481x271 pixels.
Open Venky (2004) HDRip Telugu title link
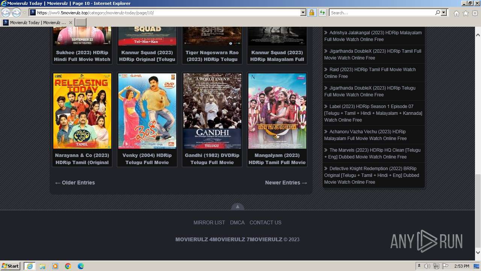pyautogui.click(x=147, y=159)
